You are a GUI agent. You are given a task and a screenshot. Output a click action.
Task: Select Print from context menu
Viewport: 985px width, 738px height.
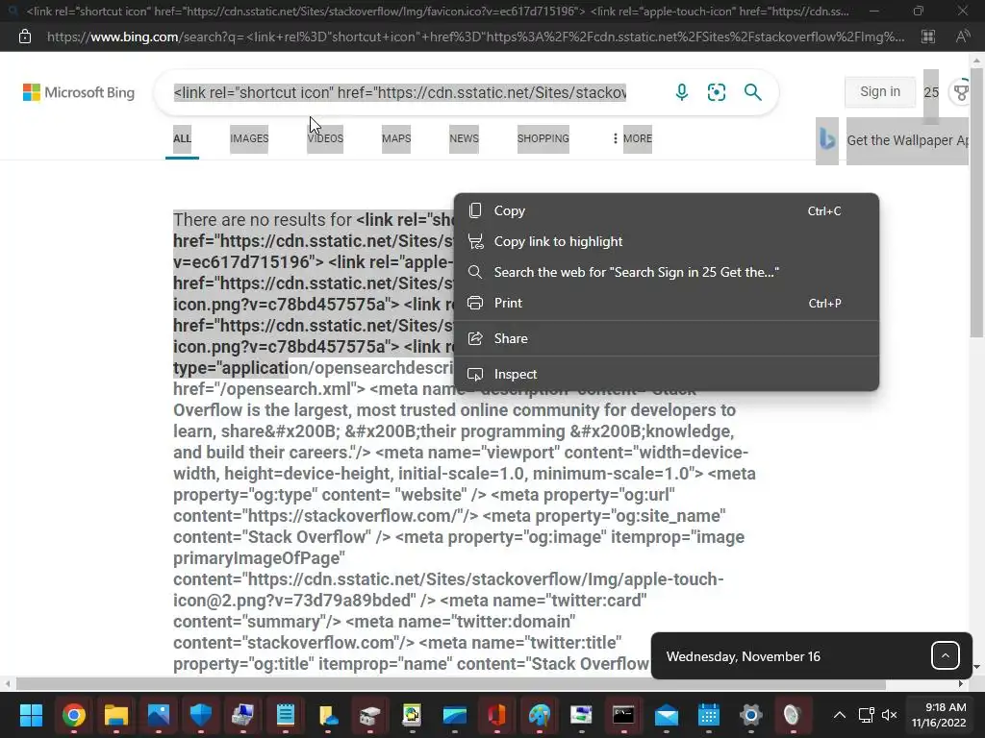(x=666, y=303)
